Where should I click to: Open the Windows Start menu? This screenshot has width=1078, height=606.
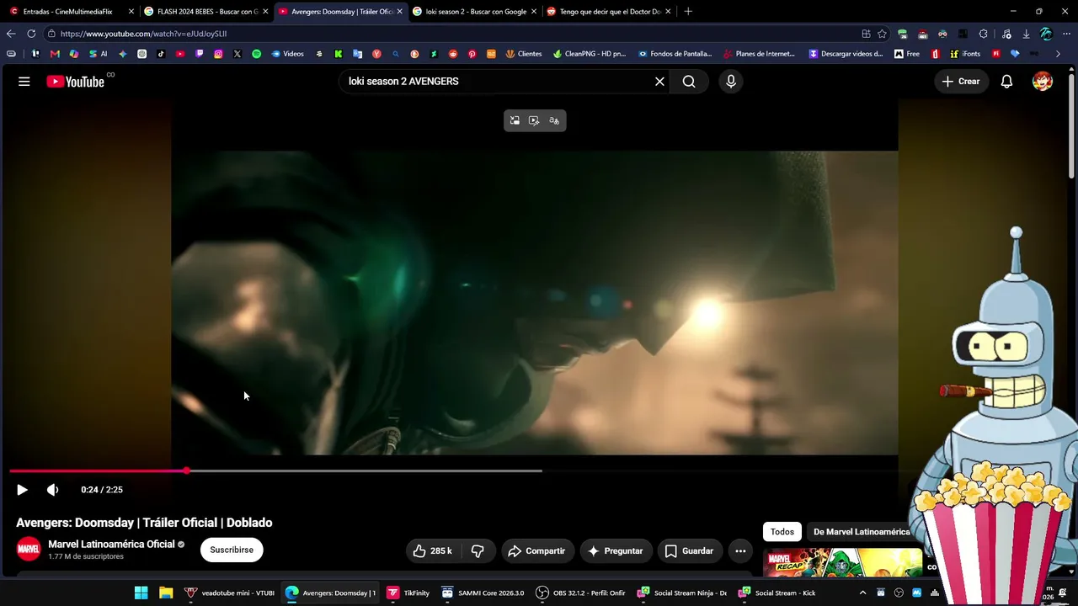pos(141,593)
